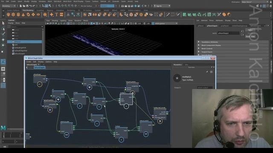273x153 pixels.
Task: Select defaultLightSet in the Outliner
Action: point(20,48)
